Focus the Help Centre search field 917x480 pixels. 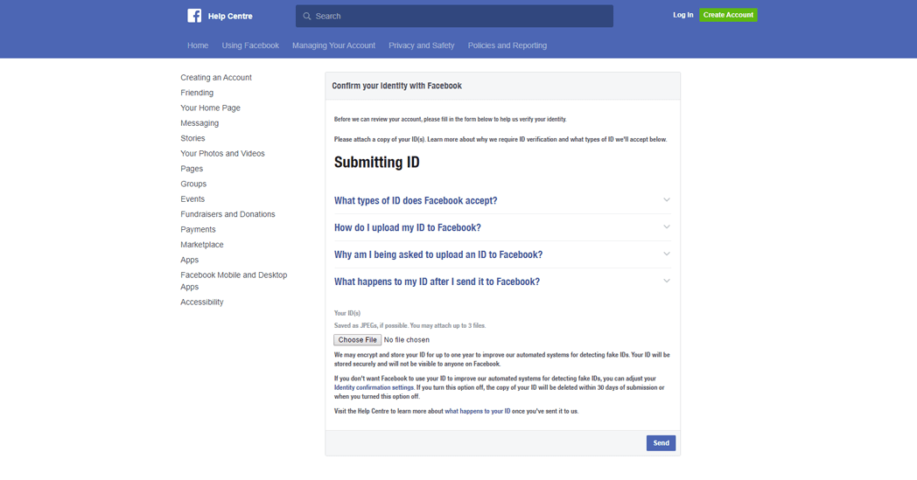[454, 17]
